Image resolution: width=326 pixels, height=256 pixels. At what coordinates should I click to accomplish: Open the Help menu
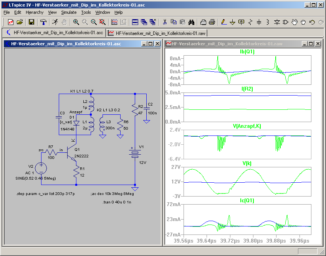click(119, 12)
